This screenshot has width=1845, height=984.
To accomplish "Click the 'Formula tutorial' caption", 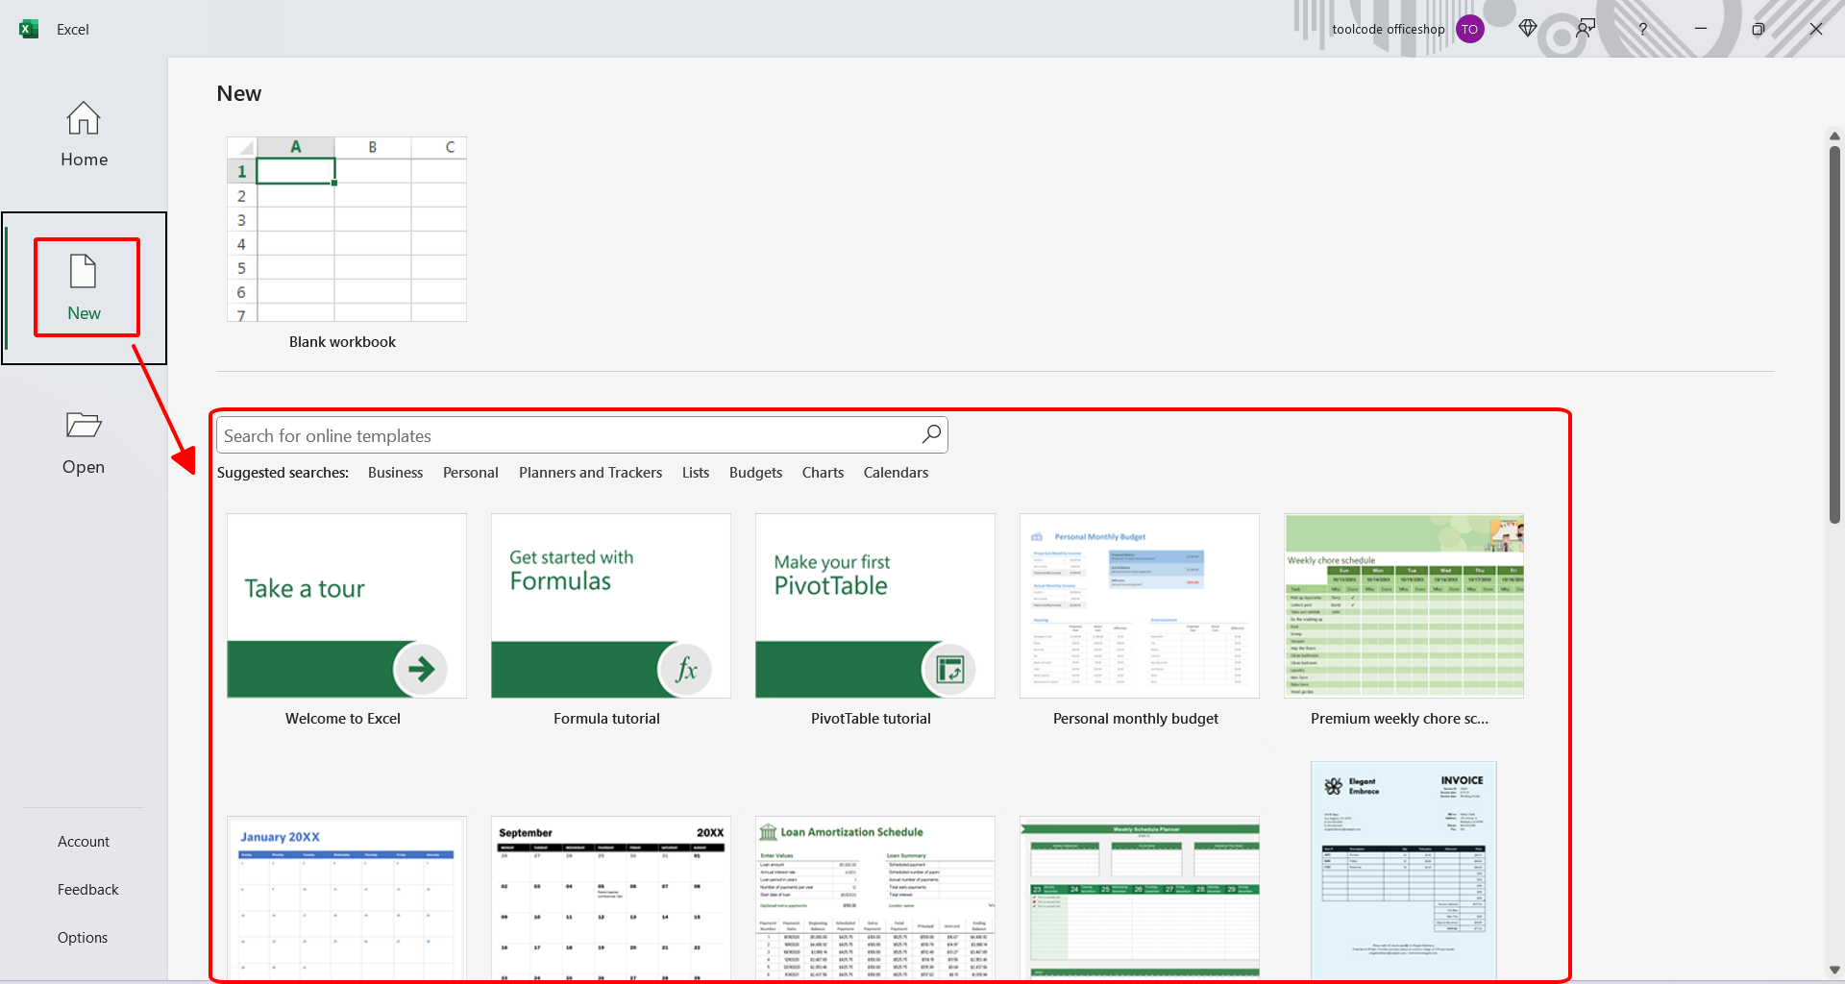I will pyautogui.click(x=606, y=719).
